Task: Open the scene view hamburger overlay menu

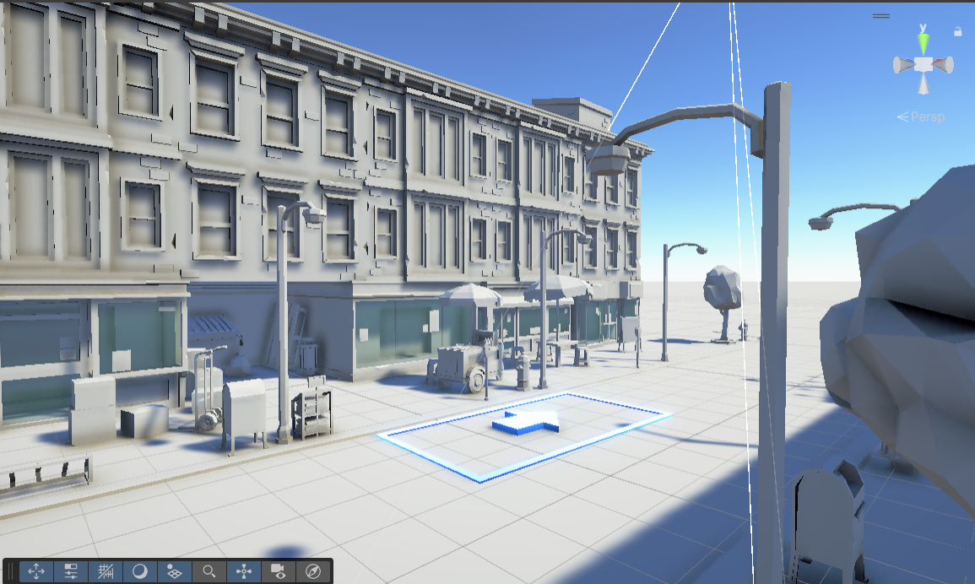Action: coord(881,15)
